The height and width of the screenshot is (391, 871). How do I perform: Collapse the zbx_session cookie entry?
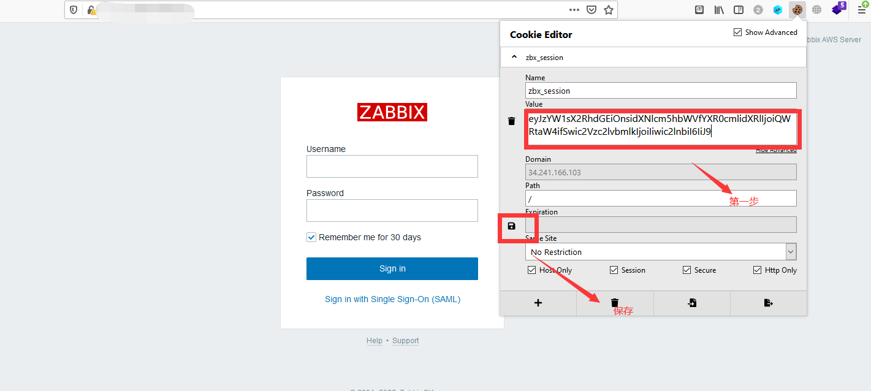(653, 57)
